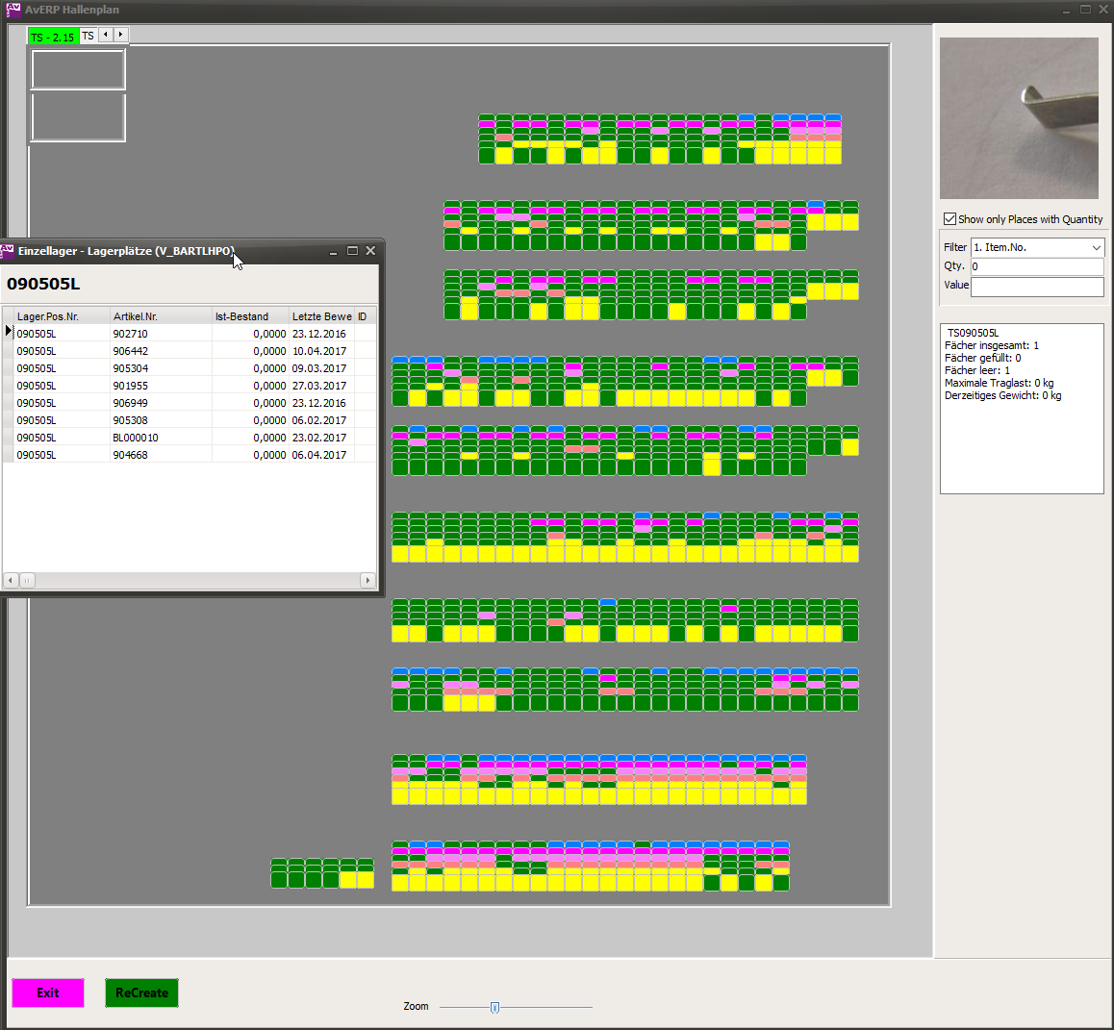
Task: Select the partially hidden TS tab
Action: point(88,36)
